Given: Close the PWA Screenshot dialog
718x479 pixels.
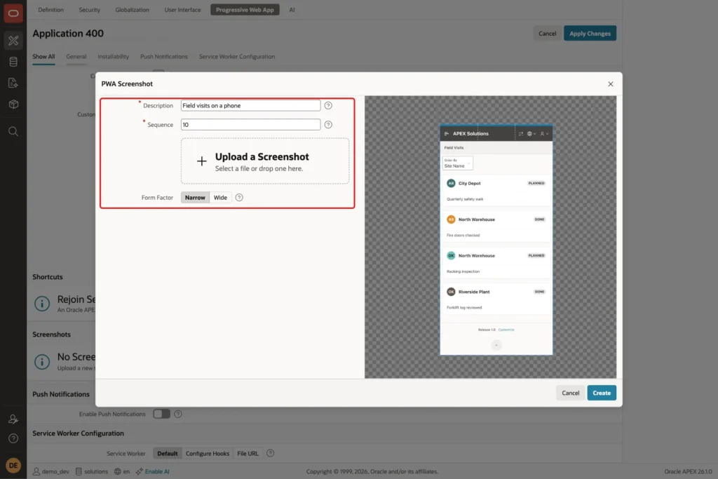Looking at the screenshot, I should (x=611, y=83).
